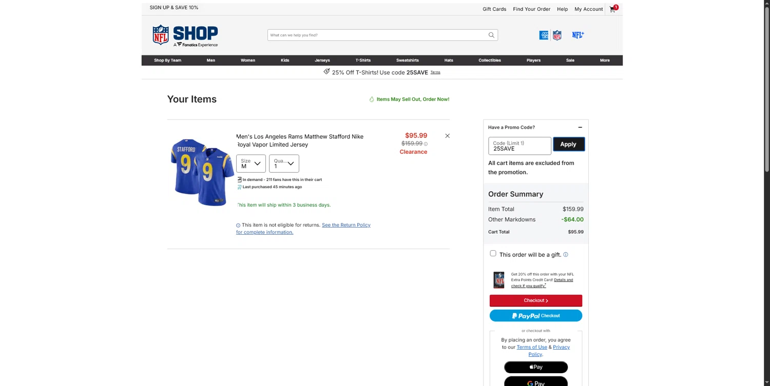
Task: Click the promo code input field
Action: (519, 146)
